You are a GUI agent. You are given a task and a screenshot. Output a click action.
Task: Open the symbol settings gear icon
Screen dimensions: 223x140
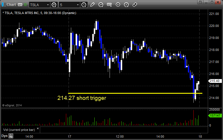click(54, 5)
